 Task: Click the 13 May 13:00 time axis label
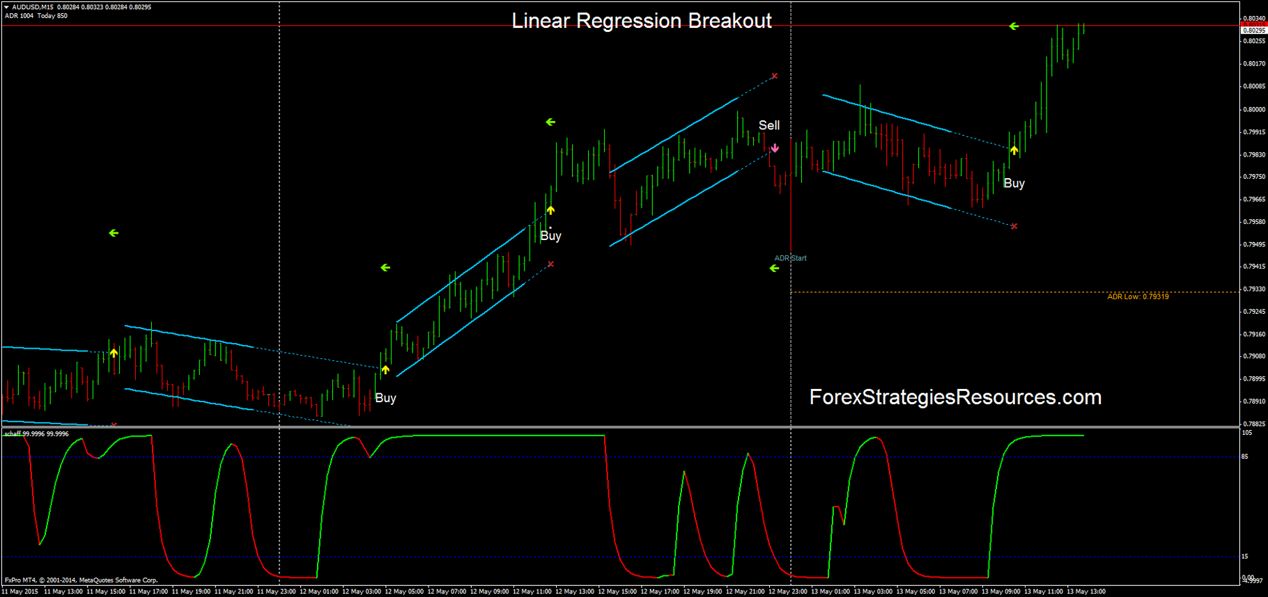pos(1086,592)
